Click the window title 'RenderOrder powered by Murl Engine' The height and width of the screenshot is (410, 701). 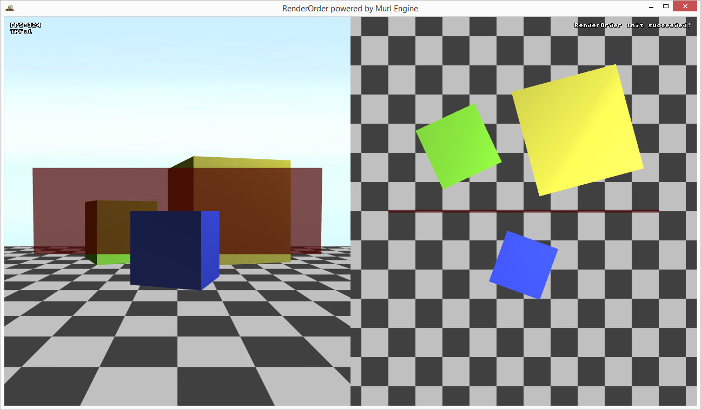tap(350, 8)
